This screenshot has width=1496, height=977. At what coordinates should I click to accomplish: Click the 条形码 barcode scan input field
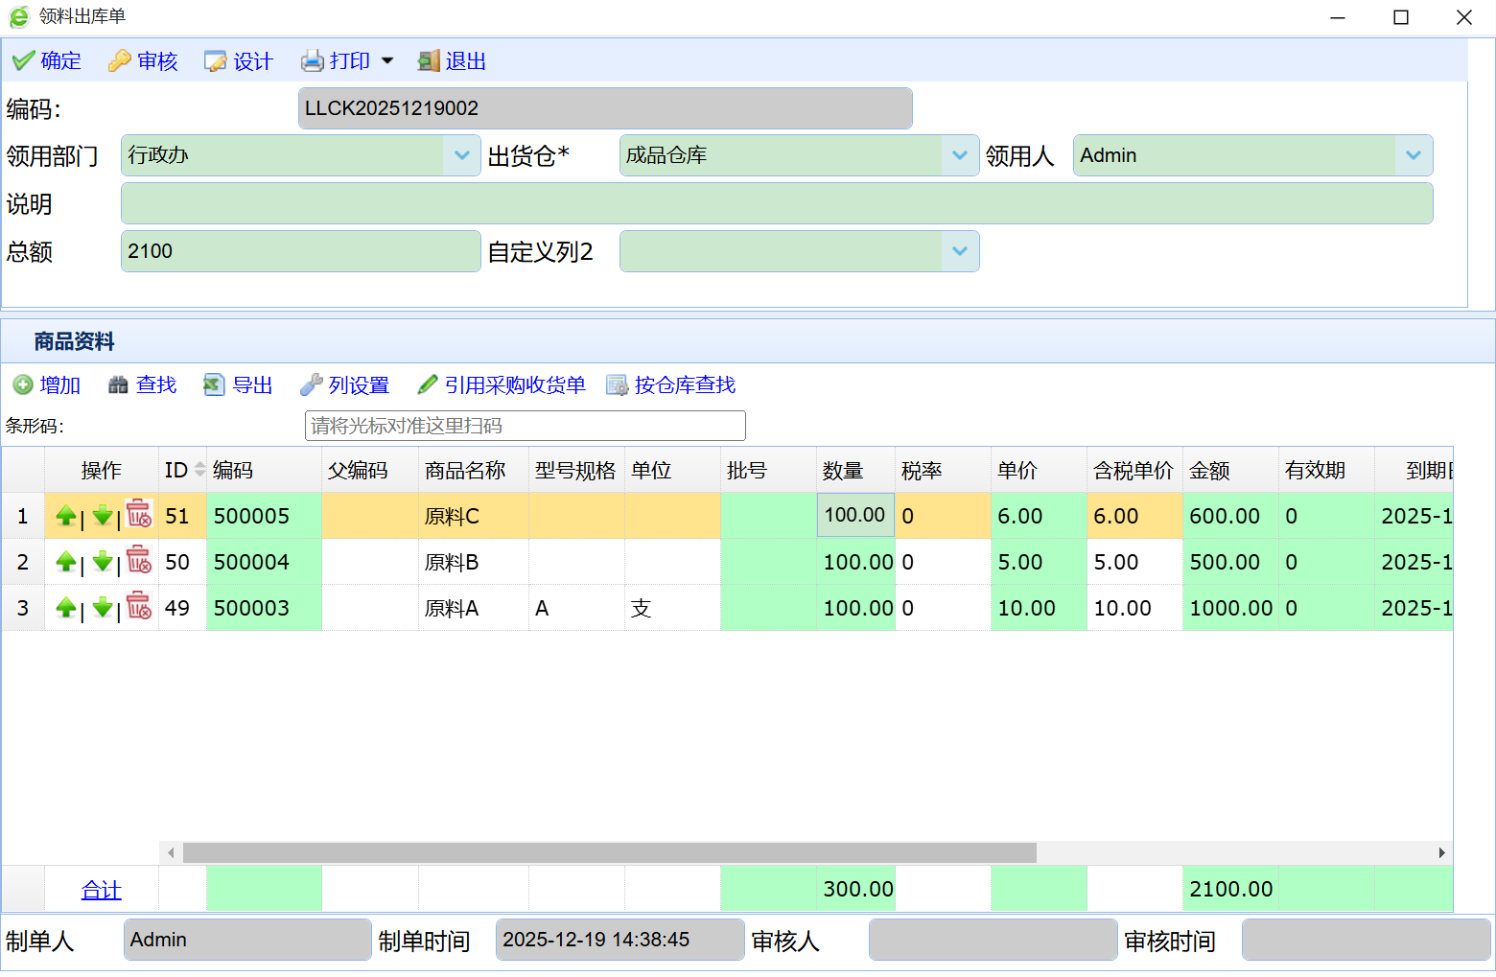pos(525,426)
